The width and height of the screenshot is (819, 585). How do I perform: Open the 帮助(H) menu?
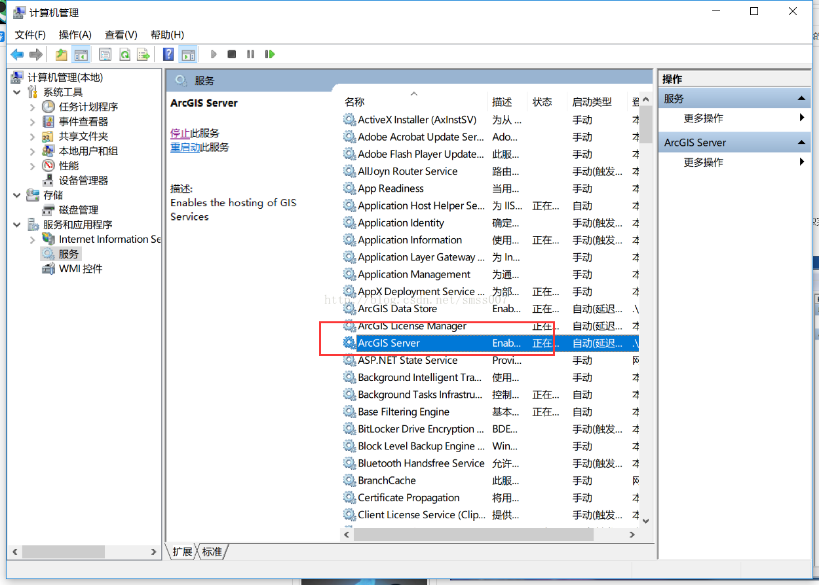point(167,35)
